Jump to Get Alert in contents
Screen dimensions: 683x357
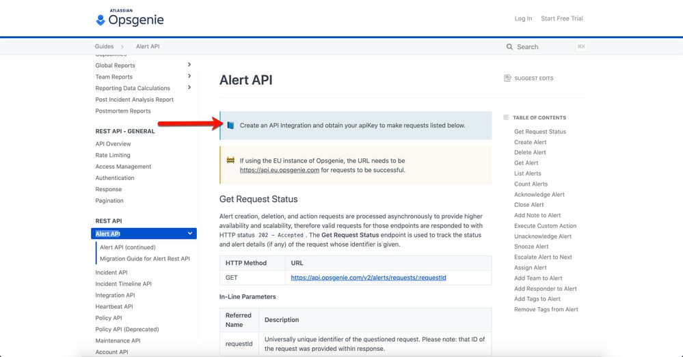(x=526, y=162)
